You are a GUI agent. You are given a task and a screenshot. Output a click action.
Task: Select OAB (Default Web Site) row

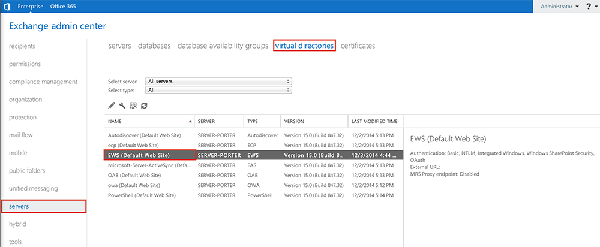[254, 175]
